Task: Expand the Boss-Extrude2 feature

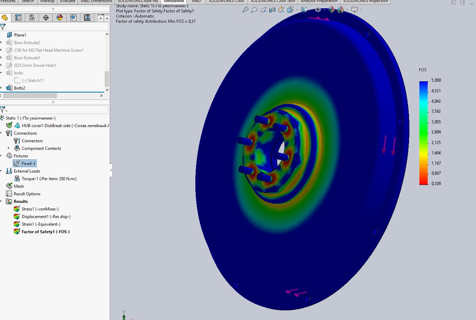Action: (1, 43)
